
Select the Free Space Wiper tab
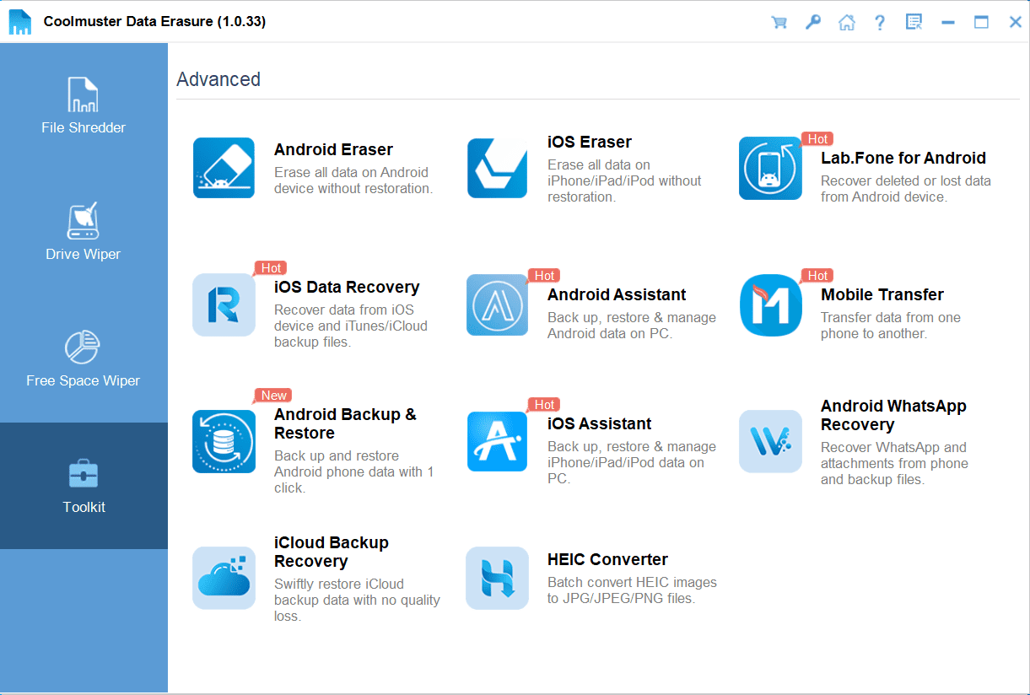pyautogui.click(x=84, y=359)
